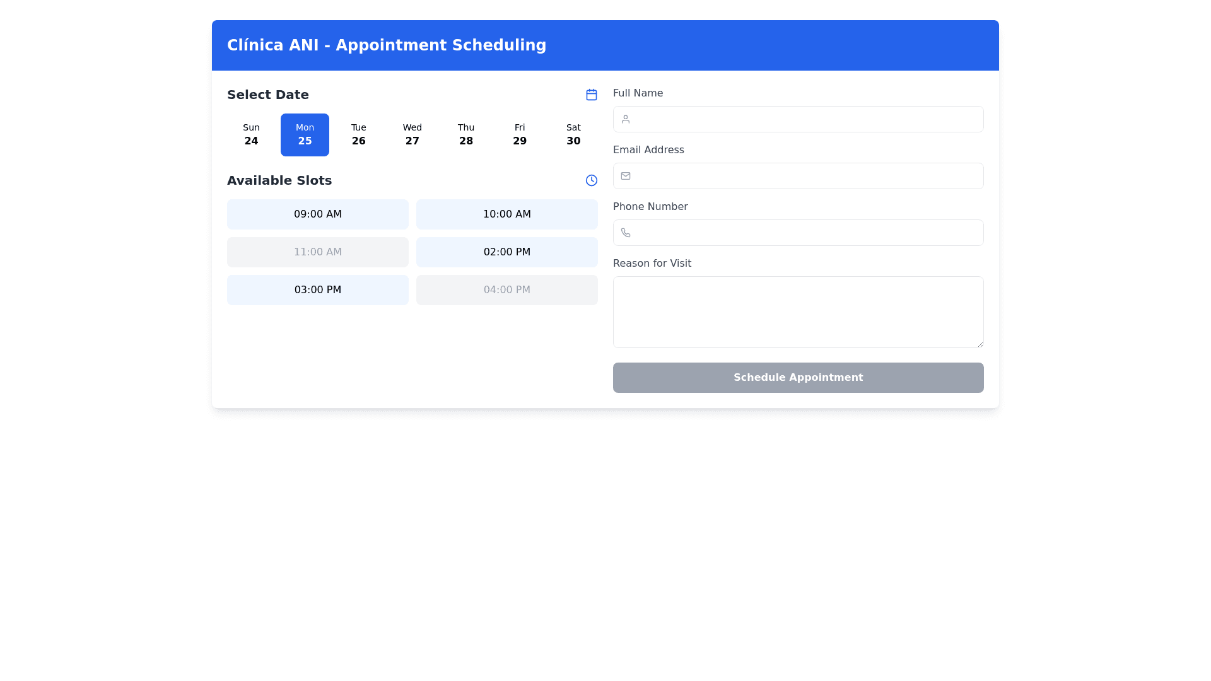Select the 10:00 AM time slot
Screen dimensions: 1211x681
click(506, 214)
